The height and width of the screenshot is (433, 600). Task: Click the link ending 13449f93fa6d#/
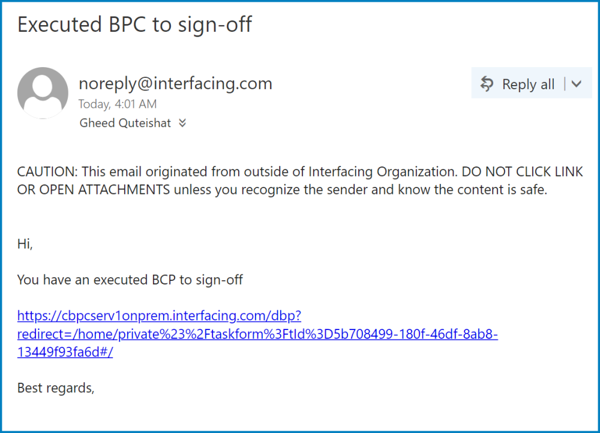click(x=65, y=352)
